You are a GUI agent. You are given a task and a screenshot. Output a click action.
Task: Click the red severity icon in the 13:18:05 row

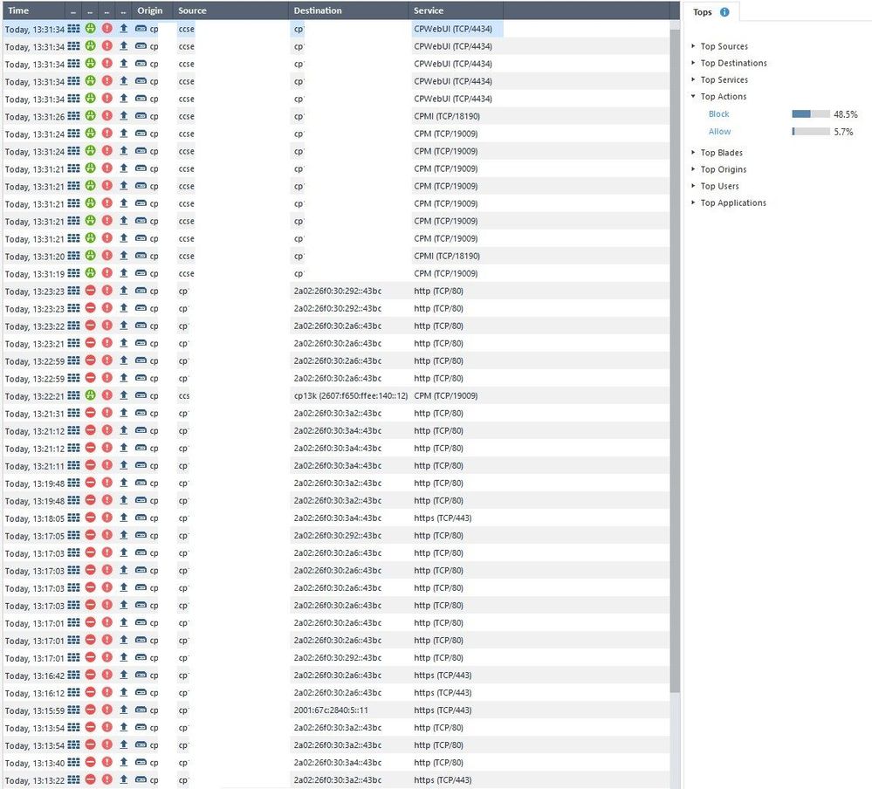[106, 518]
